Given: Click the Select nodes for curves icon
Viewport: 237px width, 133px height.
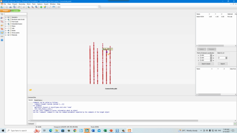Looking at the screenshot, I should tap(45, 7).
